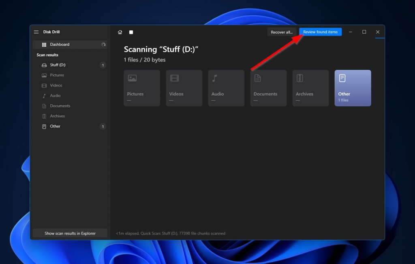Click the Recover all... button
Viewport: 415px width, 264px height.
(282, 32)
